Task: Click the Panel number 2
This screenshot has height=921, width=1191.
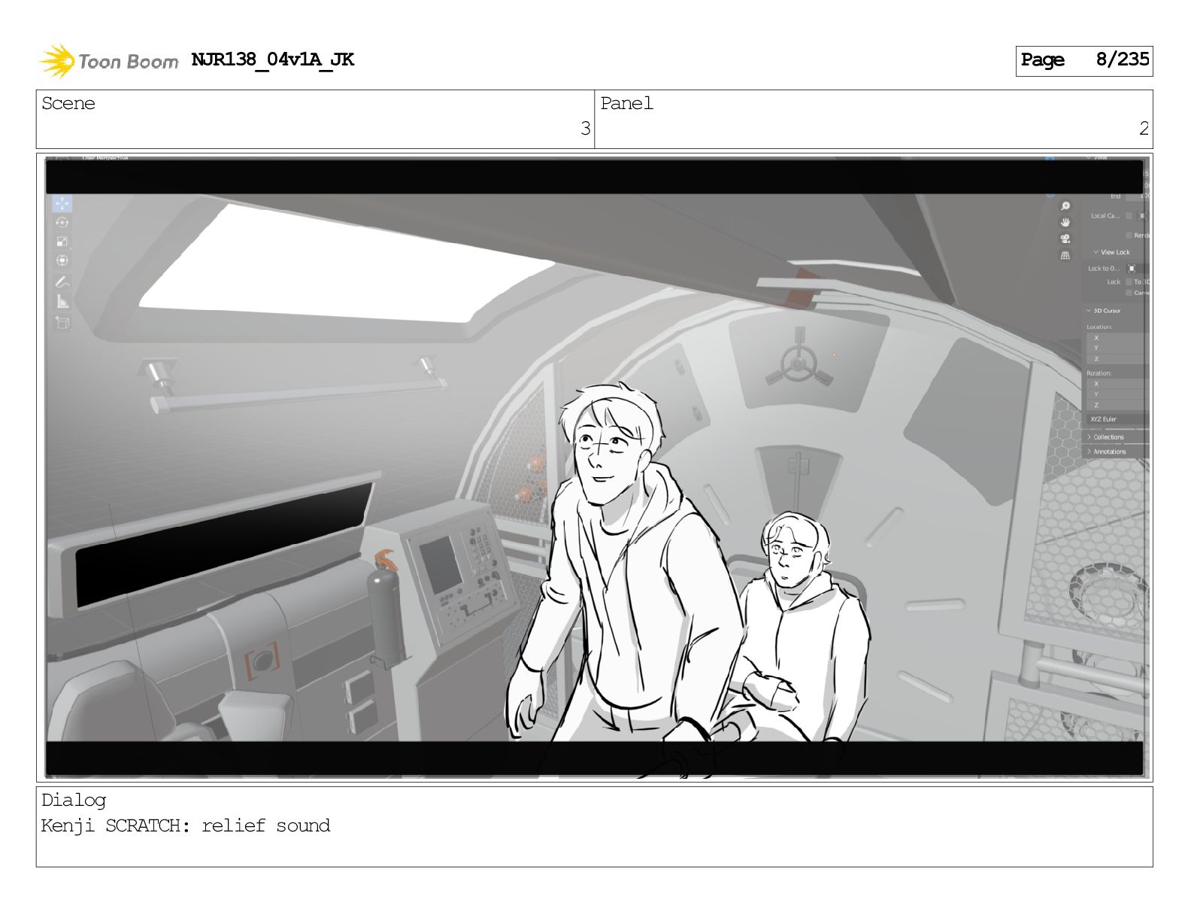Action: [1144, 129]
